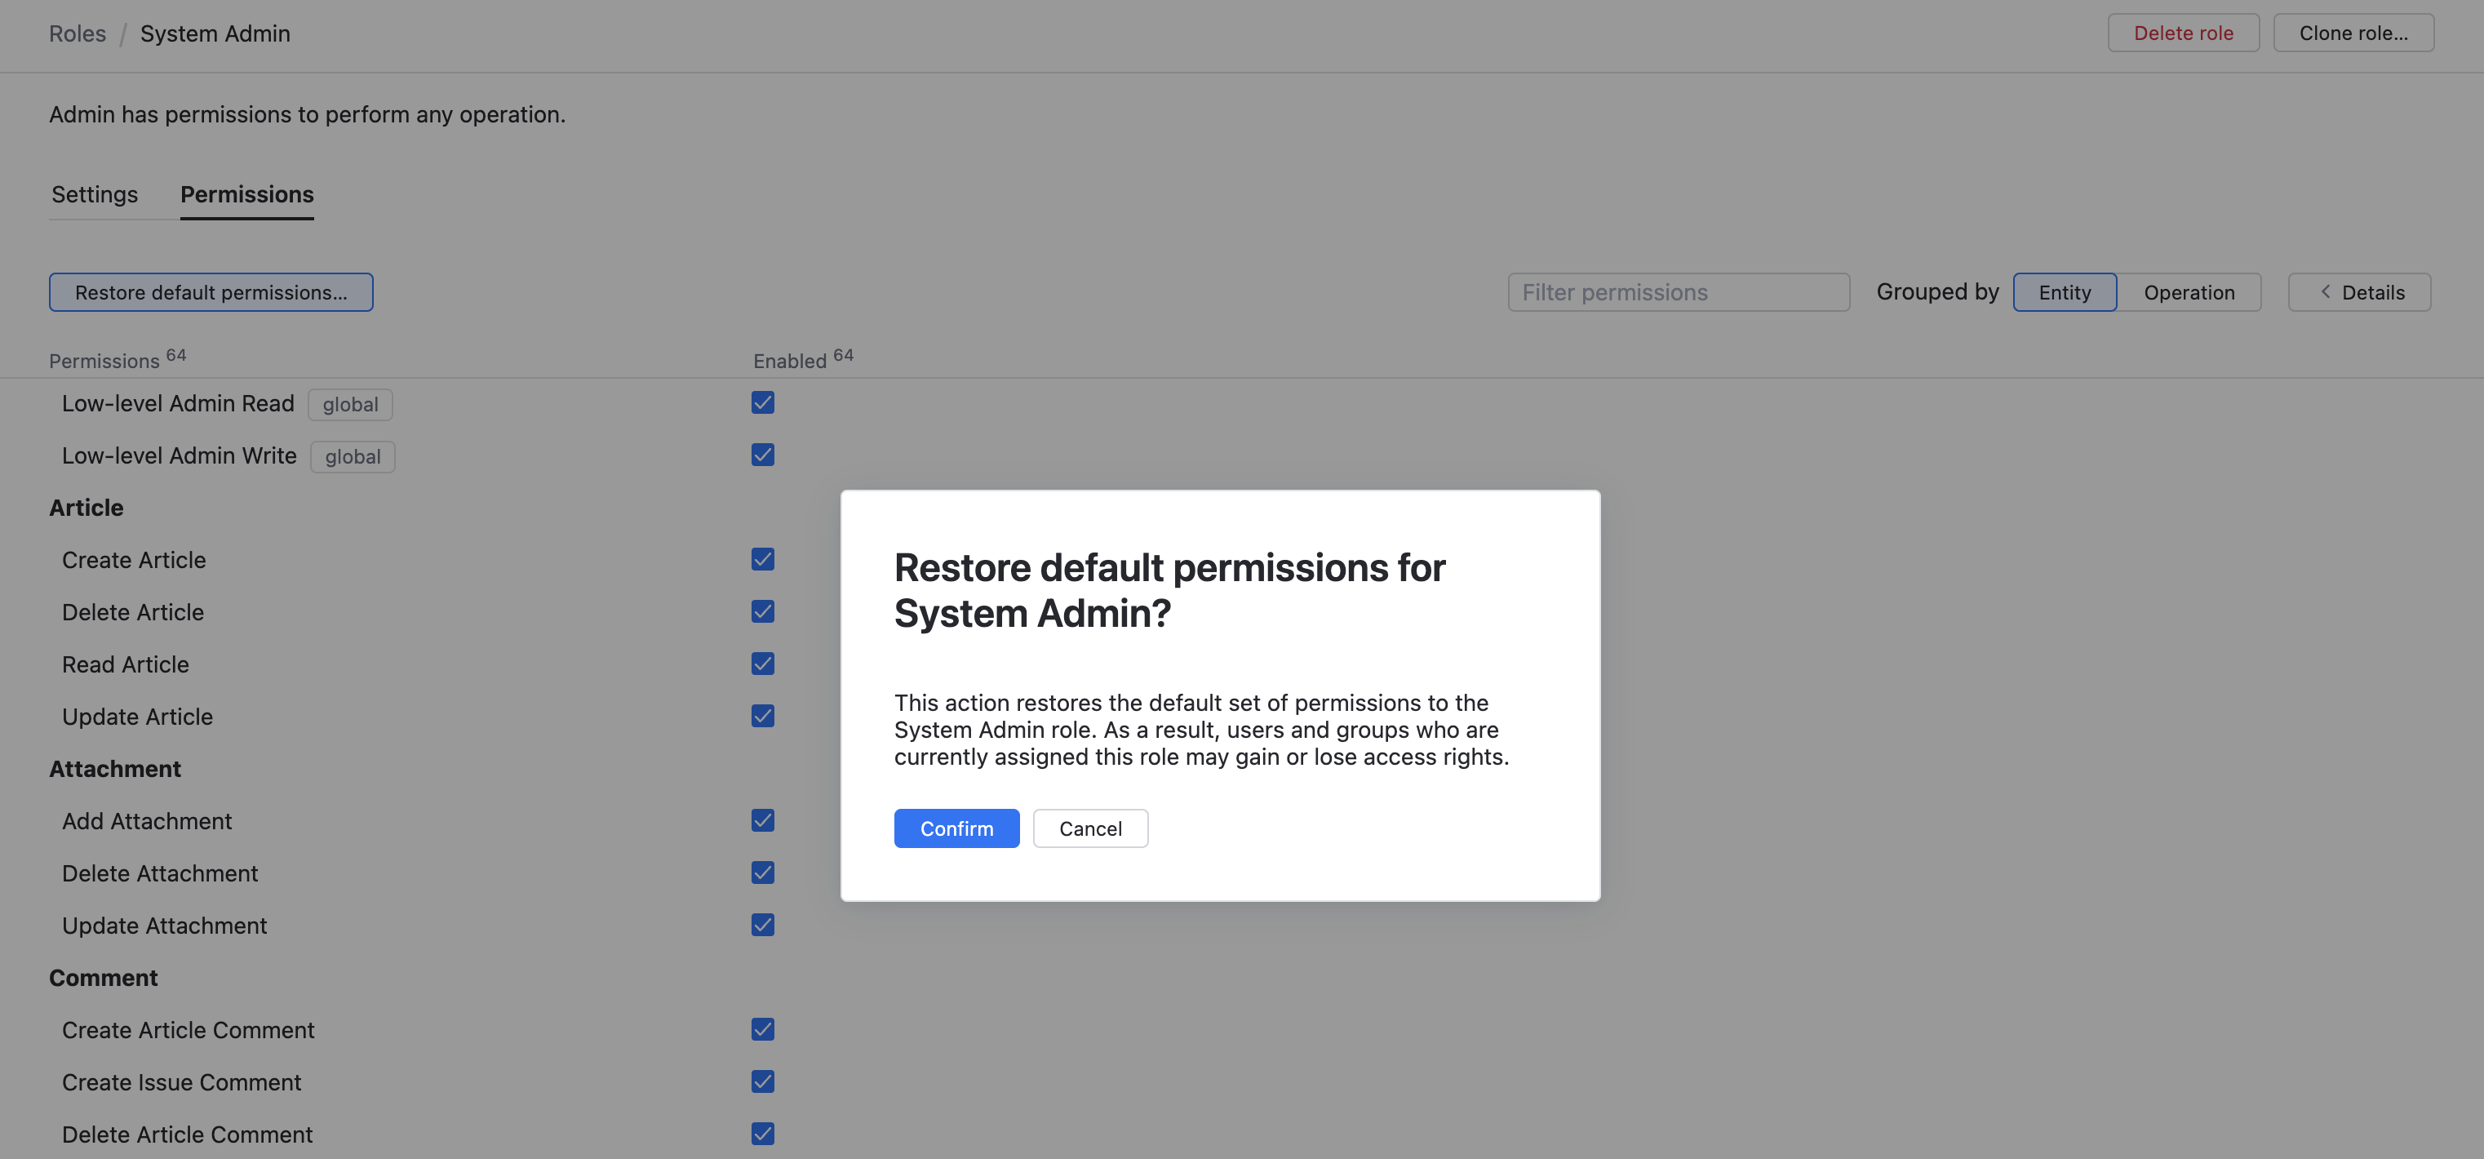Uncheck the Low-level Admin Write permission
This screenshot has width=2484, height=1159.
click(762, 454)
